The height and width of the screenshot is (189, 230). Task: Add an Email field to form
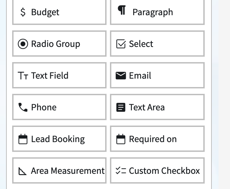click(157, 76)
